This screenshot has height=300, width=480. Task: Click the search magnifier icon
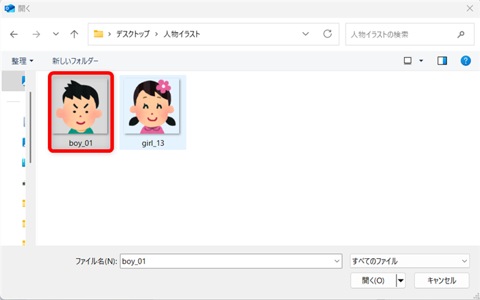(460, 34)
